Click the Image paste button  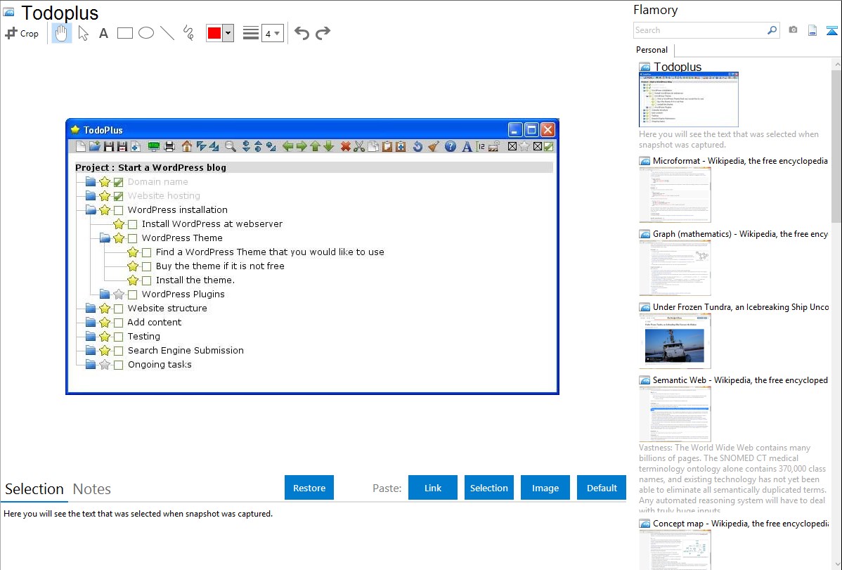[545, 488]
